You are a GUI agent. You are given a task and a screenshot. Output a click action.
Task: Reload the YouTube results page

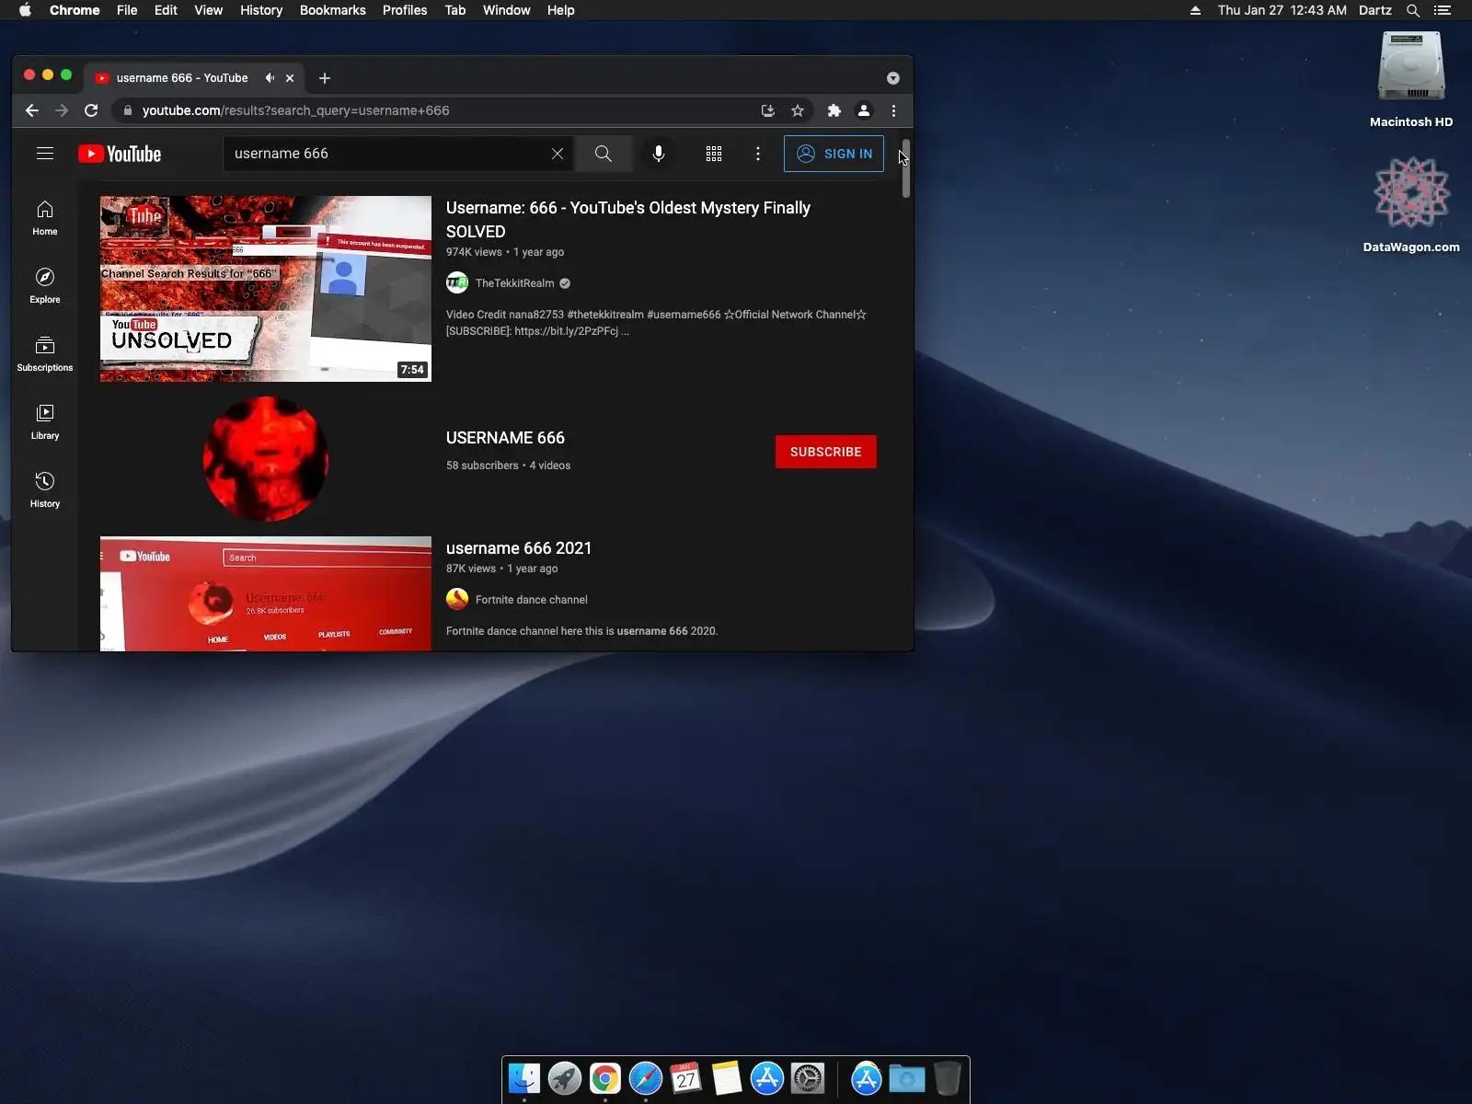pyautogui.click(x=91, y=110)
